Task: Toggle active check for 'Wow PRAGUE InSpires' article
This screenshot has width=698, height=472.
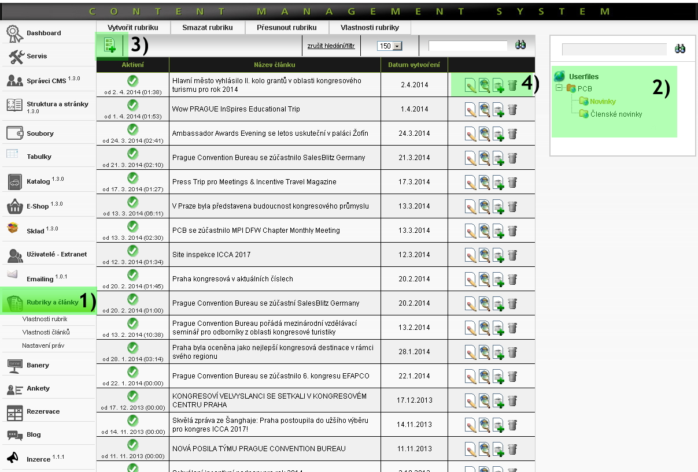Action: pos(132,105)
